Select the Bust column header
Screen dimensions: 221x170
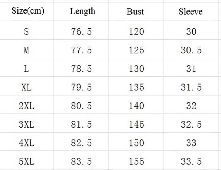pos(135,12)
